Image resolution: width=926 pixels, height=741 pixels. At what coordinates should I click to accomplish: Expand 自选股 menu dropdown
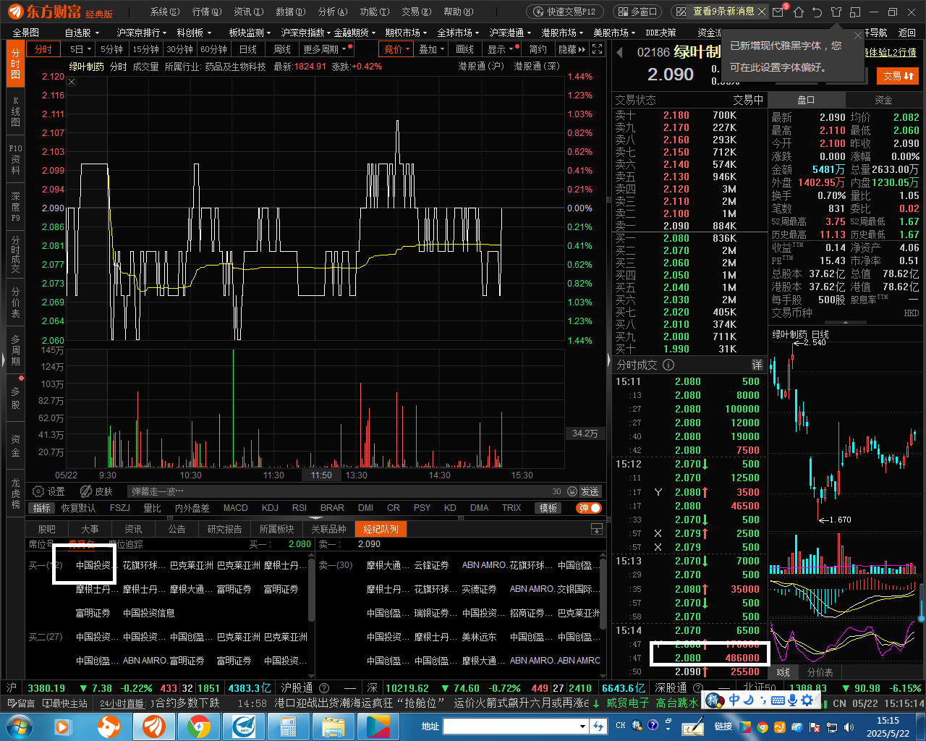[82, 33]
